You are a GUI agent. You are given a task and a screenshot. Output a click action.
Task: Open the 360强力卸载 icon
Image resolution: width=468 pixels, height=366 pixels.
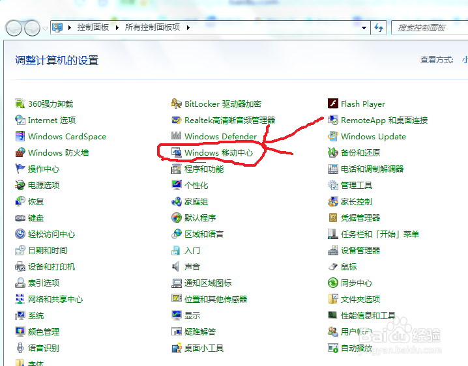click(x=20, y=104)
